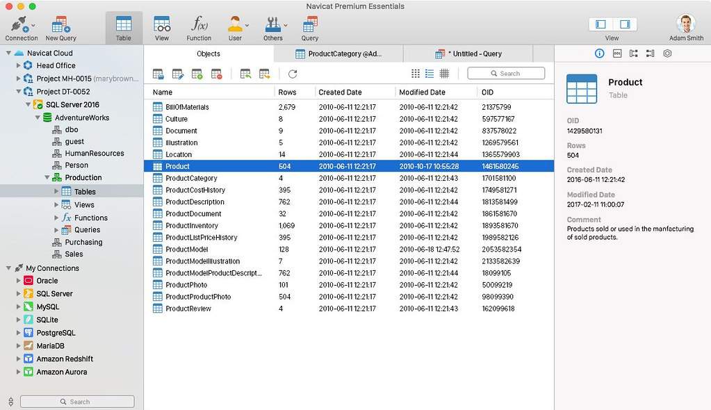Refresh the objects list
Image resolution: width=711 pixels, height=410 pixels.
293,74
